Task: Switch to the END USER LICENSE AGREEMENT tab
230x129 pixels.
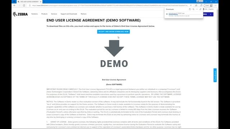Action: (29, 1)
